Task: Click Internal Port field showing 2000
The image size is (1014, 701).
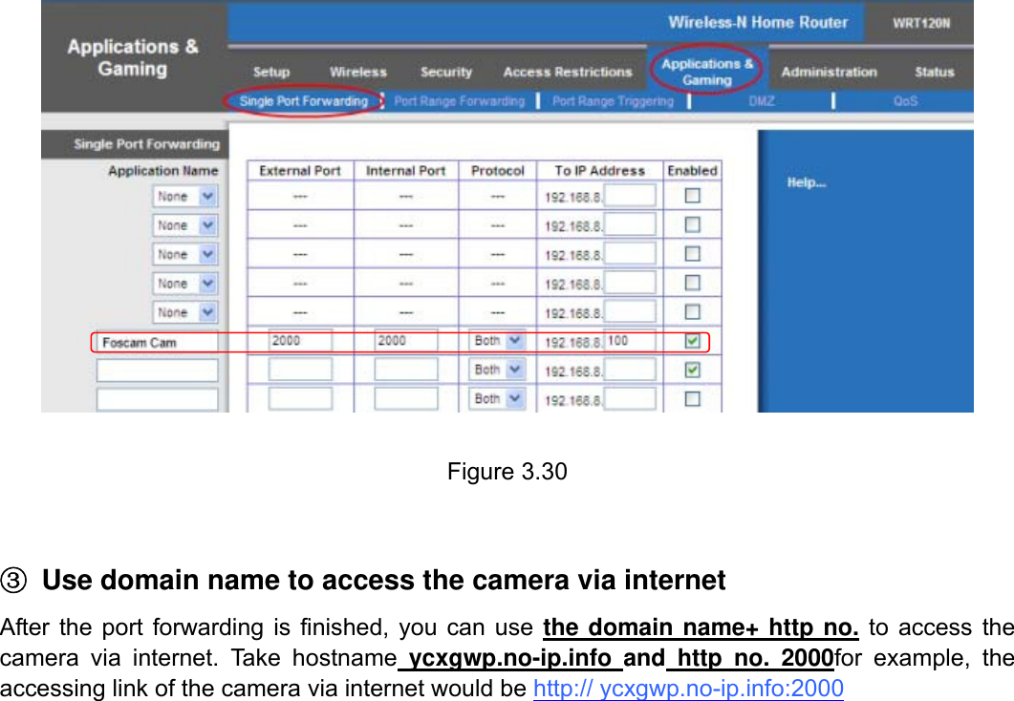Action: 405,341
